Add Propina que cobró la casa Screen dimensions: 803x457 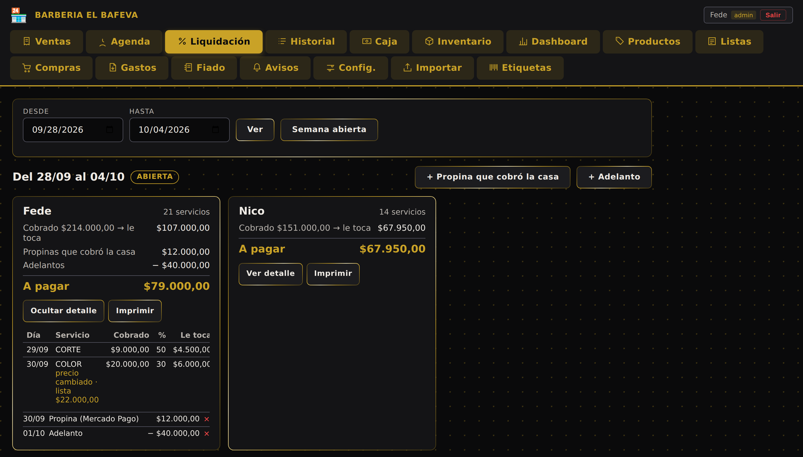pos(493,177)
